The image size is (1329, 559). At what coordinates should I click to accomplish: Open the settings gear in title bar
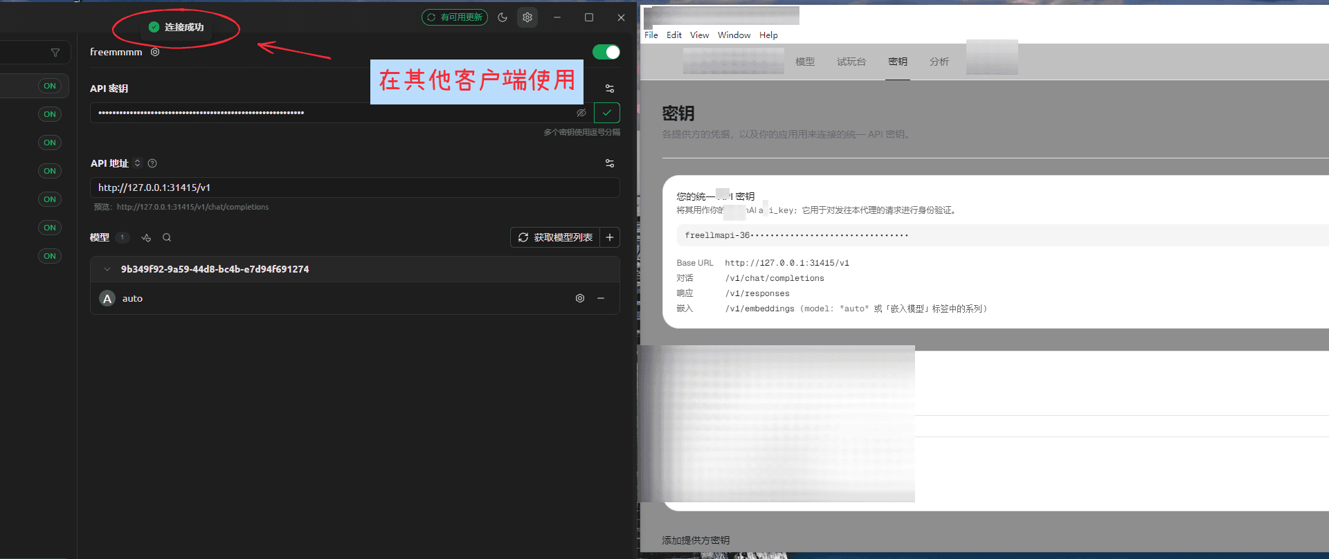(x=527, y=17)
